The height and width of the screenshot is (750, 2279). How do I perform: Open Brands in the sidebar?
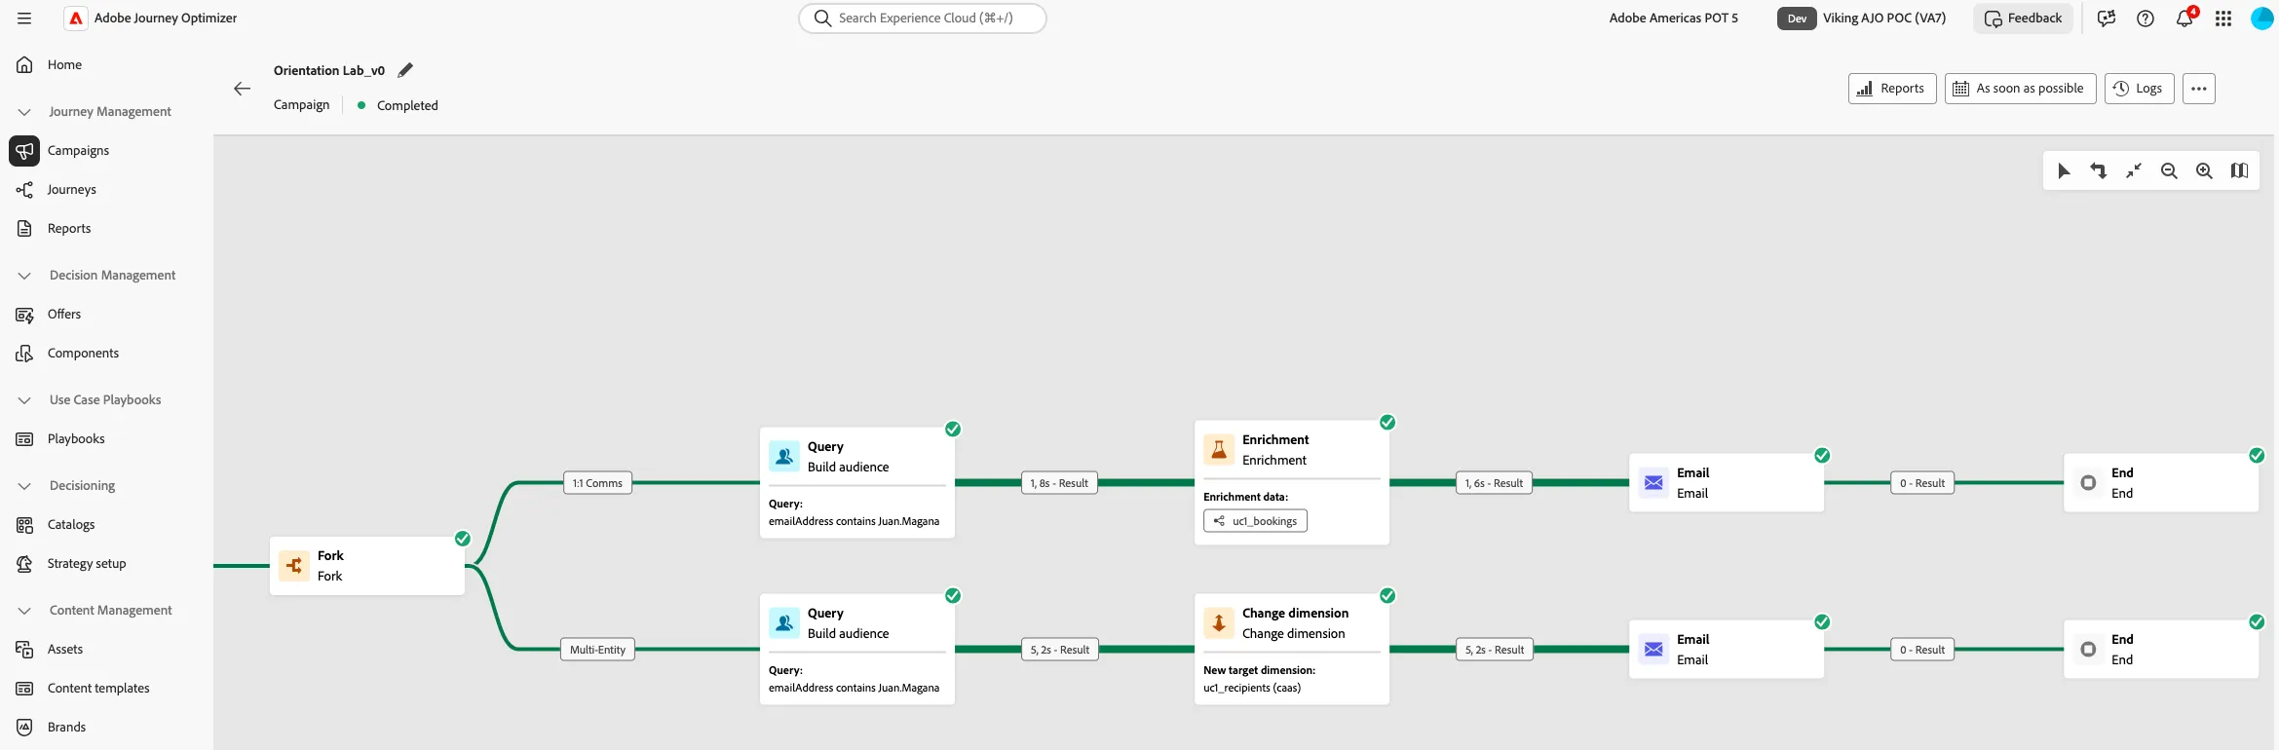(66, 728)
